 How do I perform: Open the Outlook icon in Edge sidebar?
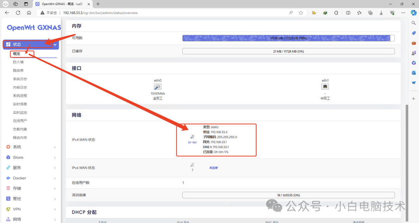coord(414,72)
